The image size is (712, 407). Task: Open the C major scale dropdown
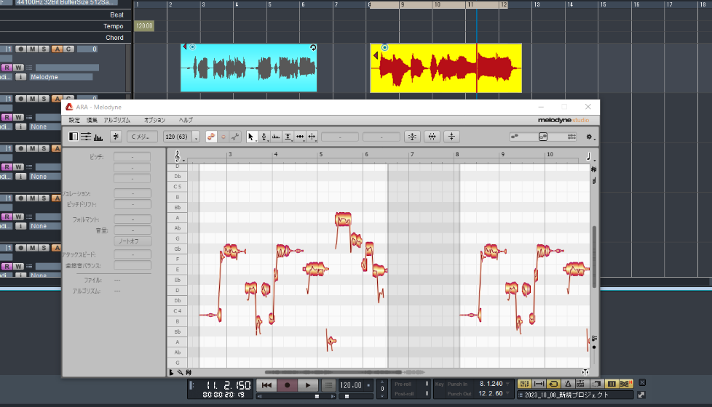[142, 137]
